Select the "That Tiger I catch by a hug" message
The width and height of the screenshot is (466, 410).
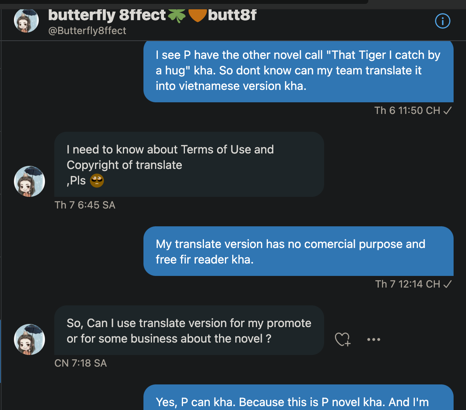click(x=298, y=71)
